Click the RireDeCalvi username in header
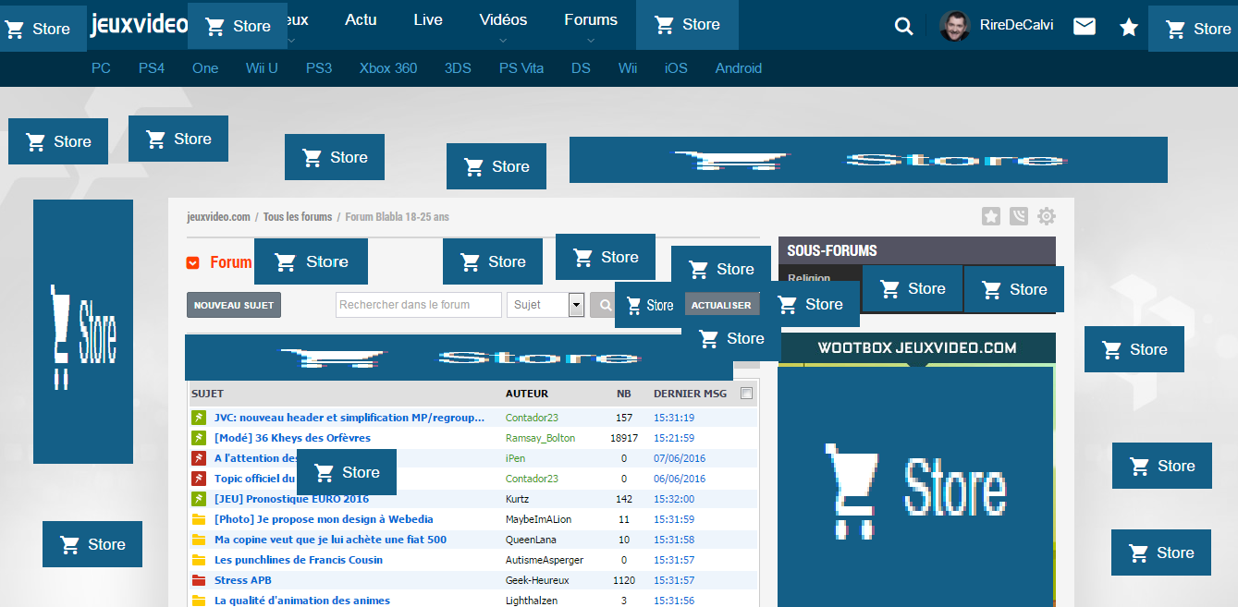 coord(1016,26)
